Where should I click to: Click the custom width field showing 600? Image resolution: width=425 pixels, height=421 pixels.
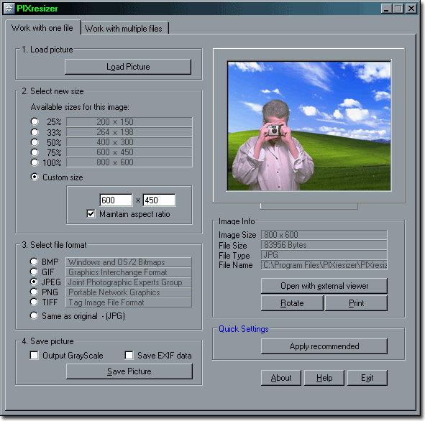point(116,200)
